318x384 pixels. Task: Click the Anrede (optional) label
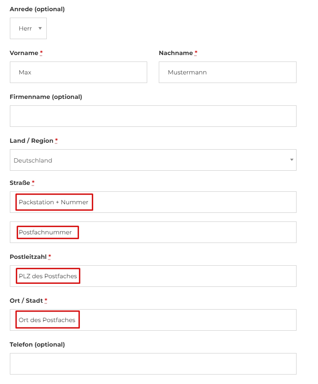37,9
